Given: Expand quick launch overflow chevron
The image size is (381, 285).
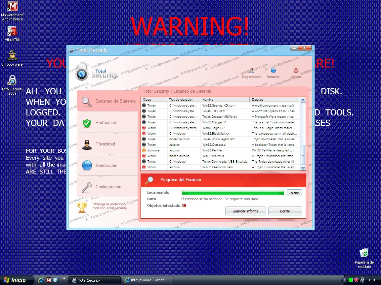Looking at the screenshot, I should tap(63, 278).
